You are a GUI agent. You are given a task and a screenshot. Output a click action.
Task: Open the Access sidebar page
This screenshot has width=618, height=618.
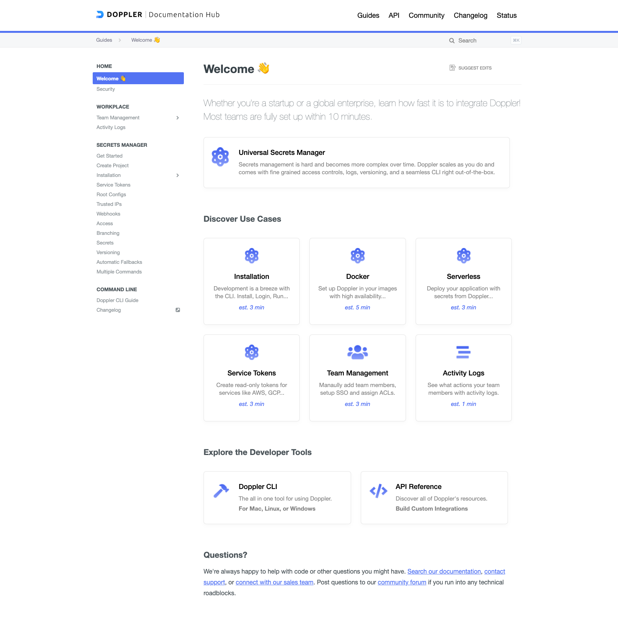[x=105, y=224]
